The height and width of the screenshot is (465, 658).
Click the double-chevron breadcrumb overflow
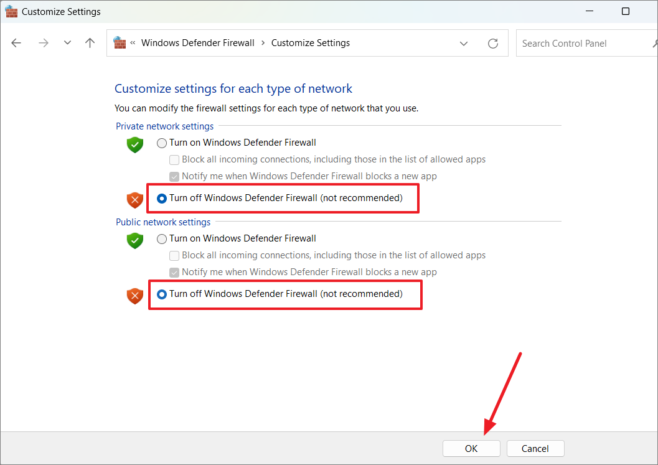[133, 43]
